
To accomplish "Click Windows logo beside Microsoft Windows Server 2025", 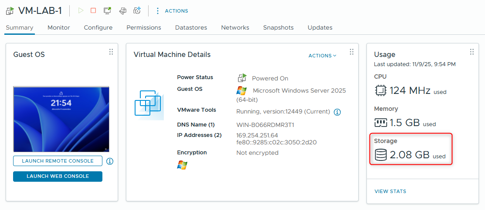I will (x=241, y=90).
